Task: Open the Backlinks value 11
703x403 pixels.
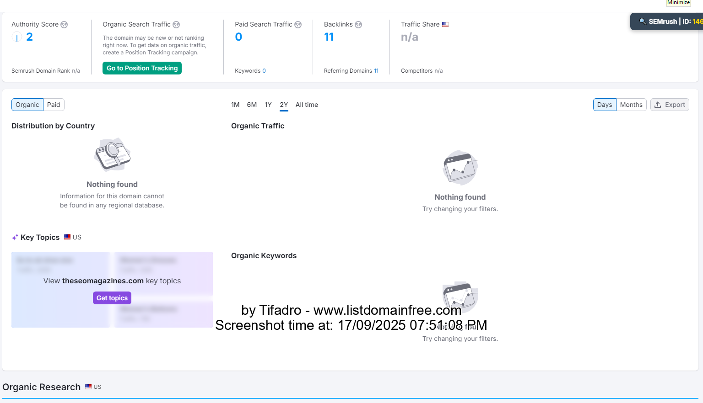Action: (x=329, y=37)
